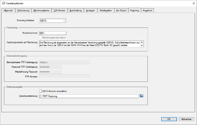Screen dimensions: 197x125
Task: Click the Datenbereitstellung path field
Action: click(89, 96)
